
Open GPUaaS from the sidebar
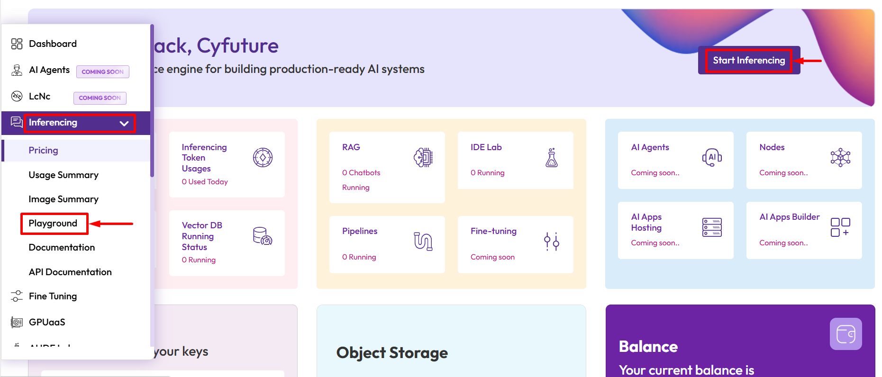pos(47,323)
